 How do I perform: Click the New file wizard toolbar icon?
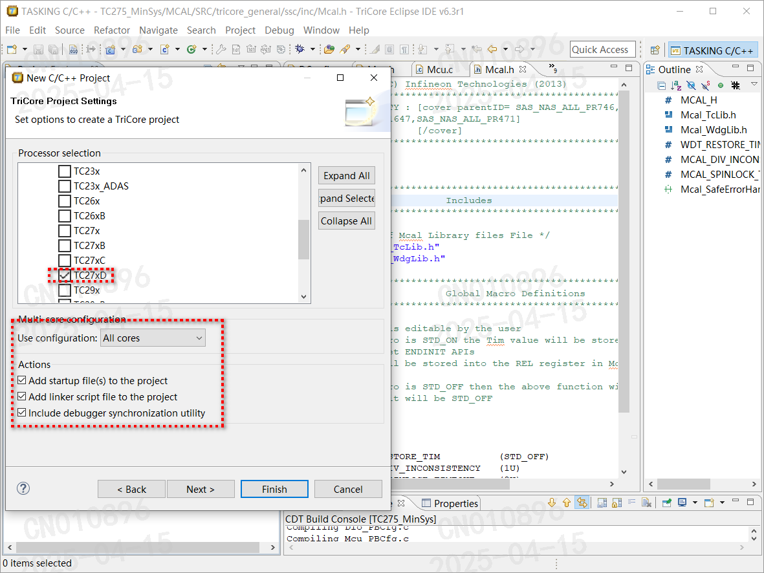11,49
